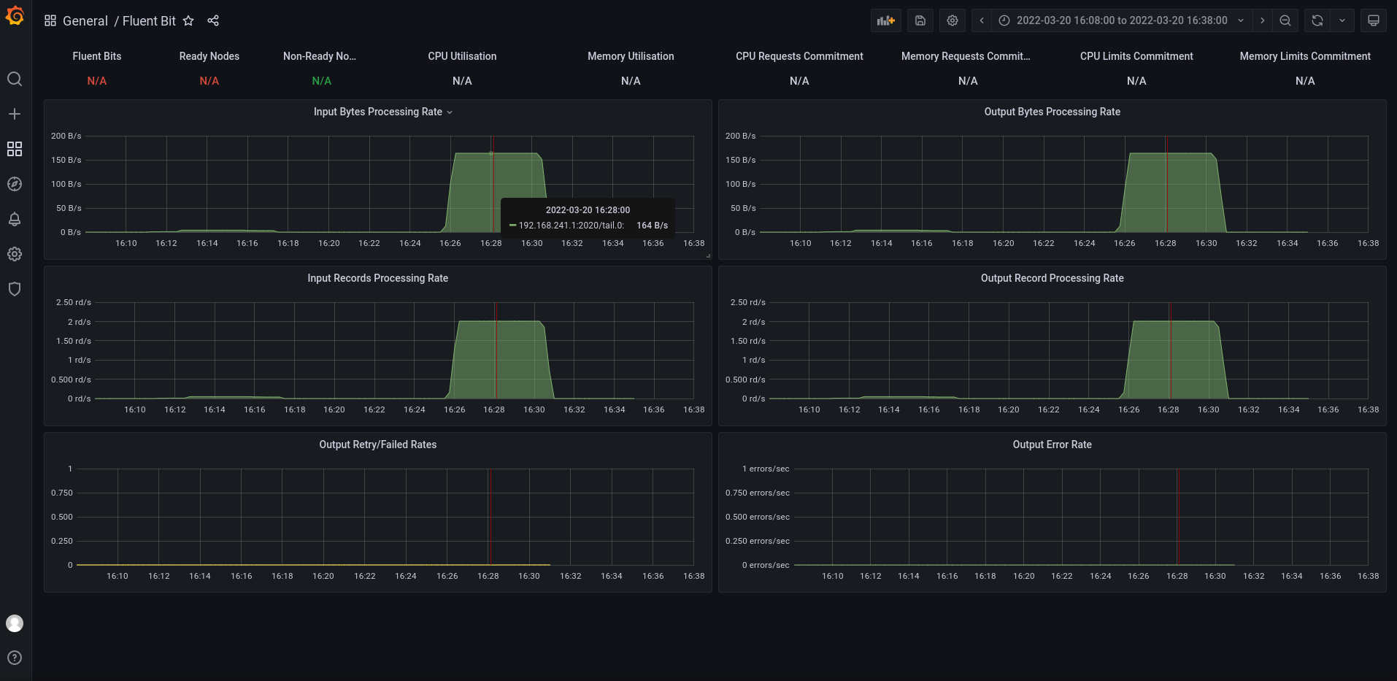Click the 200 B/s axis label in Input Bytes
The height and width of the screenshot is (681, 1397).
(66, 136)
